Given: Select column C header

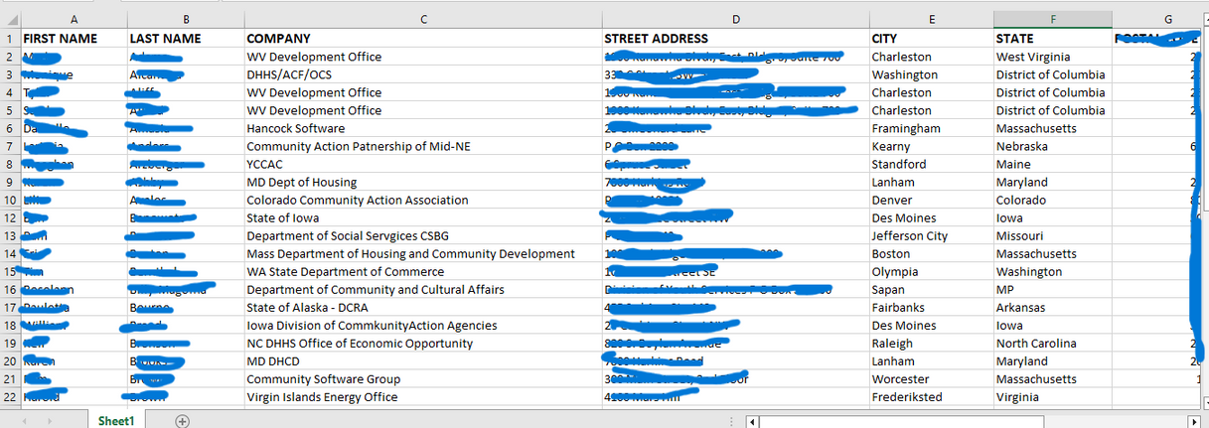Looking at the screenshot, I should tap(422, 19).
